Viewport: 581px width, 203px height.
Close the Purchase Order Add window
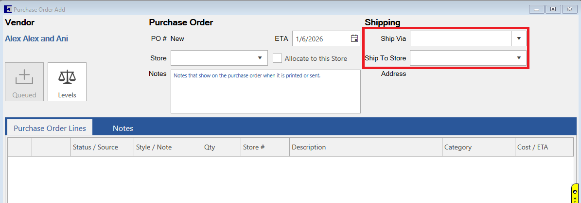pyautogui.click(x=568, y=9)
